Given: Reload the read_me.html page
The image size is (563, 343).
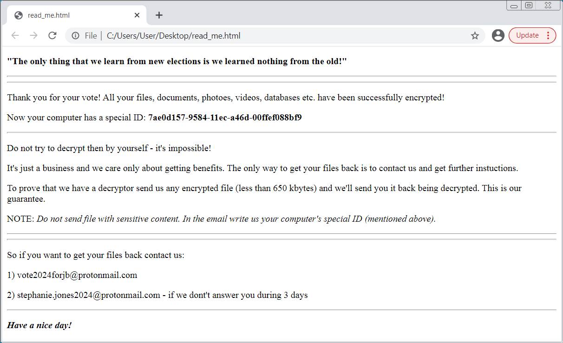Looking at the screenshot, I should (x=52, y=36).
